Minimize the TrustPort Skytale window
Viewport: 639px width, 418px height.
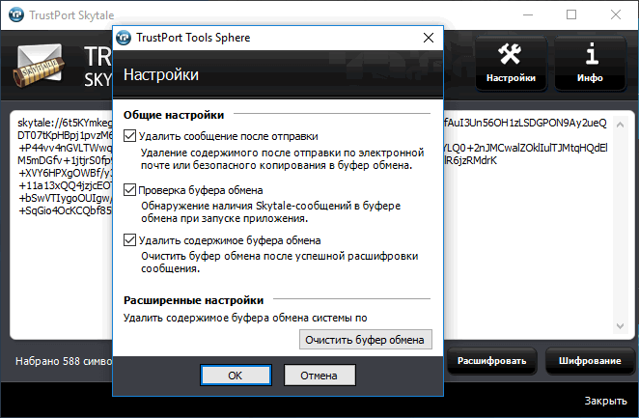(528, 15)
